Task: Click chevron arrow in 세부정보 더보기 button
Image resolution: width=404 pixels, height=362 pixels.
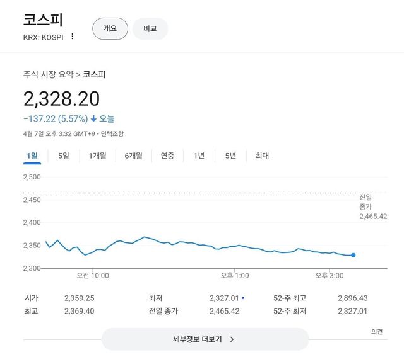Action: click(232, 339)
